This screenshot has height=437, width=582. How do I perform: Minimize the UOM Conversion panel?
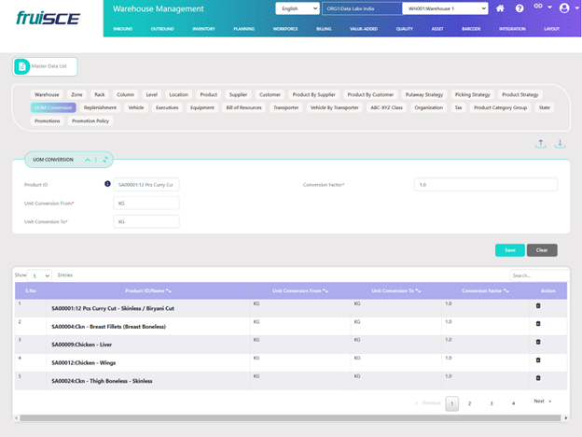pos(88,160)
